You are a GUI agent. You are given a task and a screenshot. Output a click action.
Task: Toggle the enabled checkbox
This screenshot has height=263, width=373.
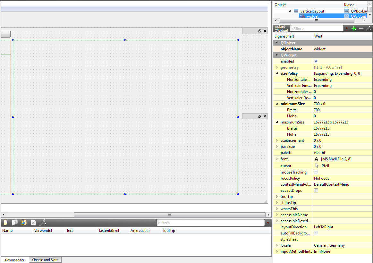[x=316, y=61]
